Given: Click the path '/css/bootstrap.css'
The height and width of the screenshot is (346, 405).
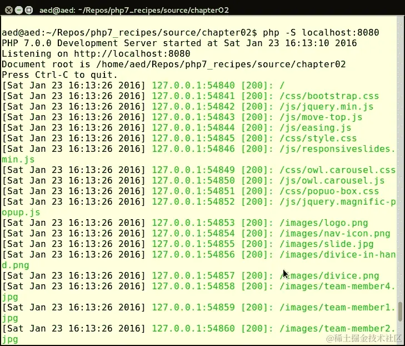Looking at the screenshot, I should tap(329, 96).
